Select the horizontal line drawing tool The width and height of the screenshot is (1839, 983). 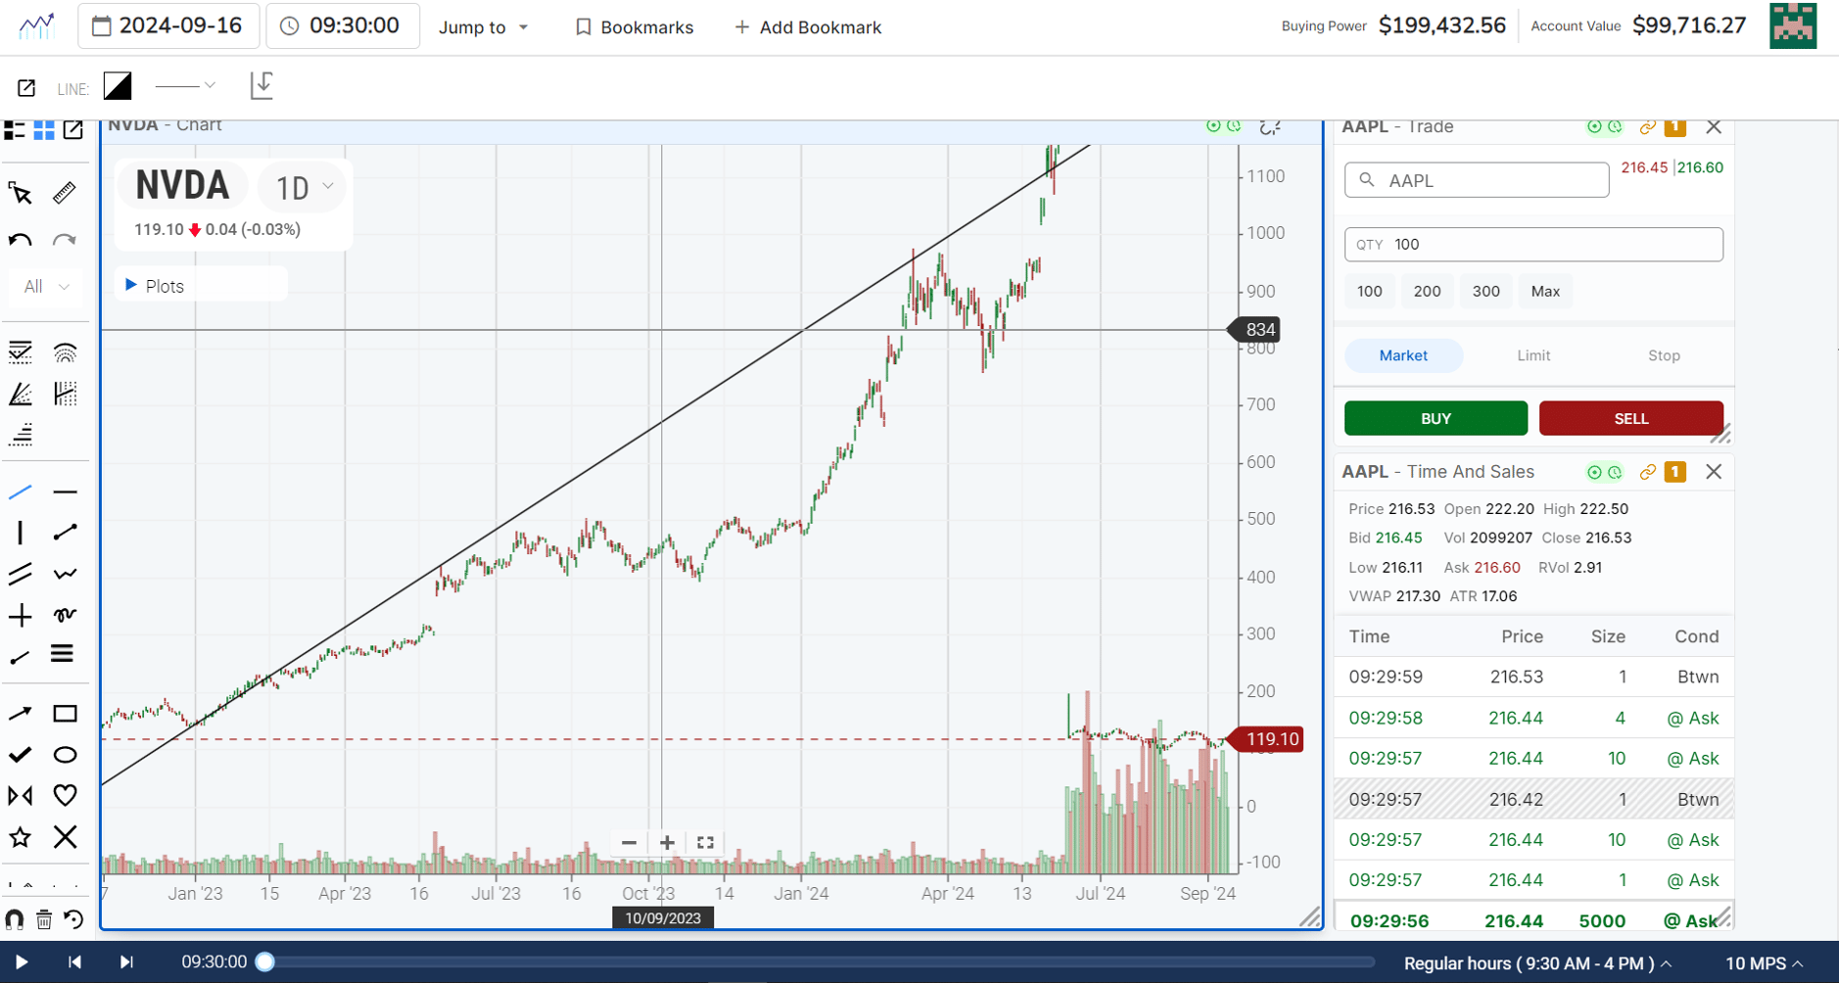click(64, 491)
